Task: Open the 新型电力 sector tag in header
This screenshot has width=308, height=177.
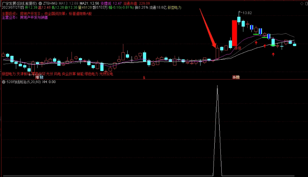Action: [x=174, y=7]
